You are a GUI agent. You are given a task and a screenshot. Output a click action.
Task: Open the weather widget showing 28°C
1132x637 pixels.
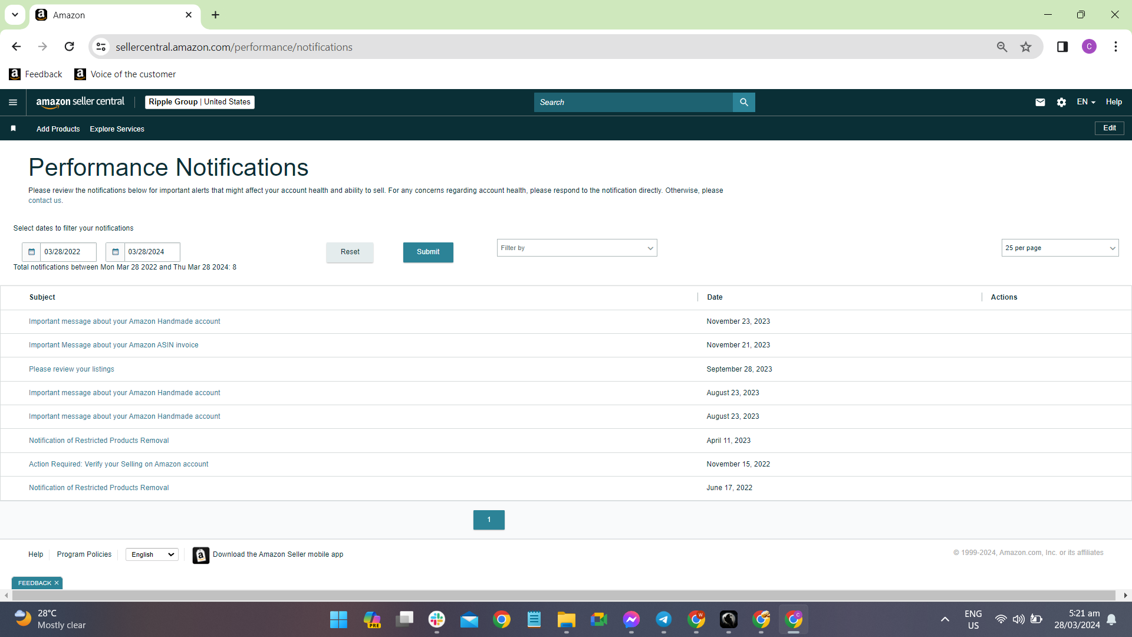click(51, 619)
